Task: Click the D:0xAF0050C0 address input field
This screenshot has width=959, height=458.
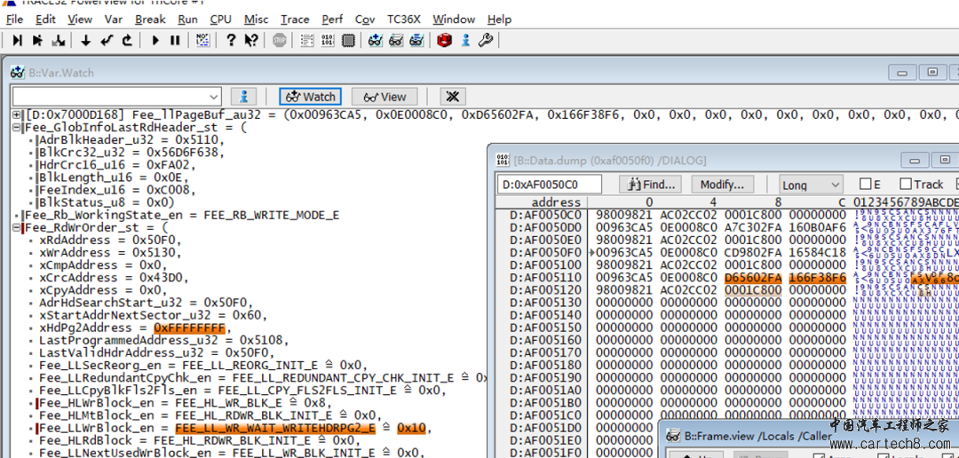Action: pyautogui.click(x=549, y=185)
